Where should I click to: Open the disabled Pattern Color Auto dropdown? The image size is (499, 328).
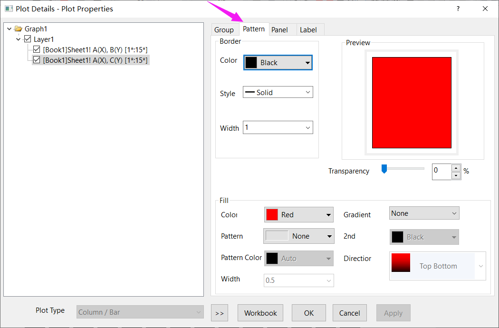click(299, 258)
